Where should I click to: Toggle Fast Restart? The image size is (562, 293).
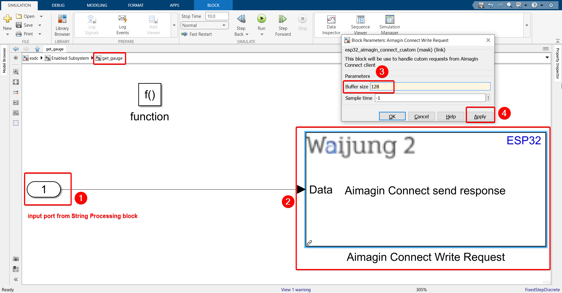(x=197, y=34)
